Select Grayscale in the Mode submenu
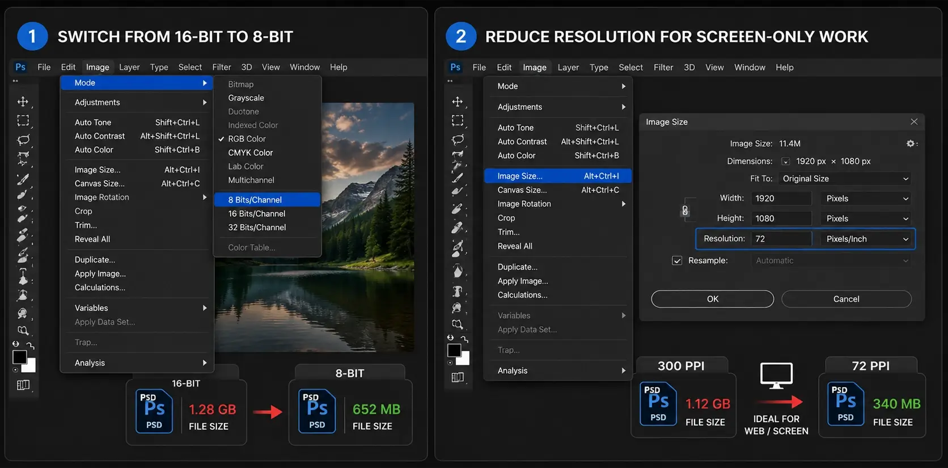The image size is (948, 468). (x=267, y=98)
